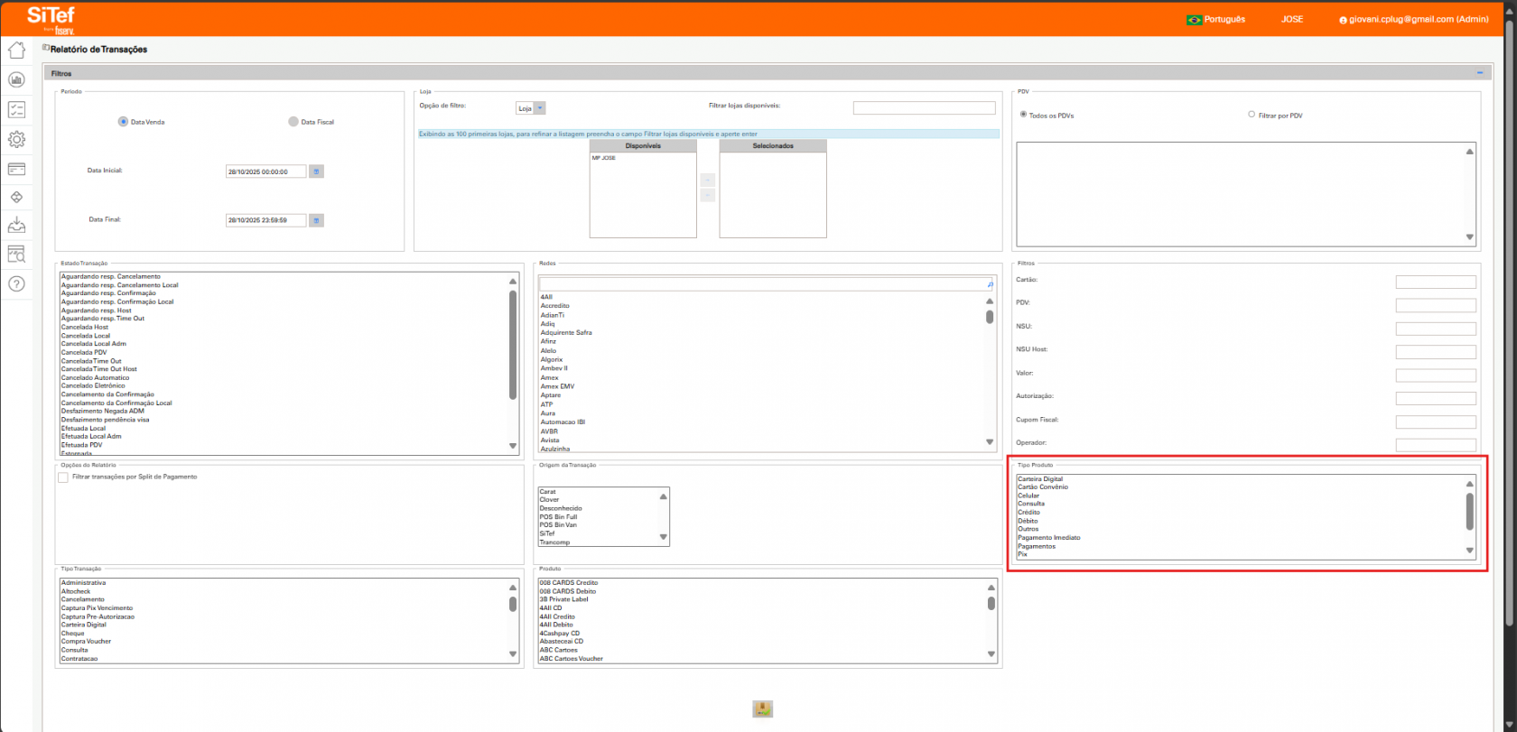The width and height of the screenshot is (1517, 732).
Task: Click the credit card sidebar icon
Action: (16, 169)
